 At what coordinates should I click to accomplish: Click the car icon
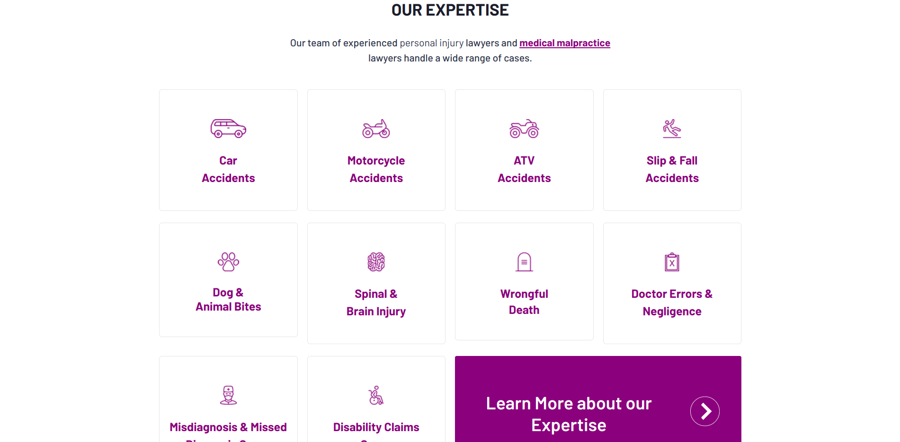[x=228, y=128]
